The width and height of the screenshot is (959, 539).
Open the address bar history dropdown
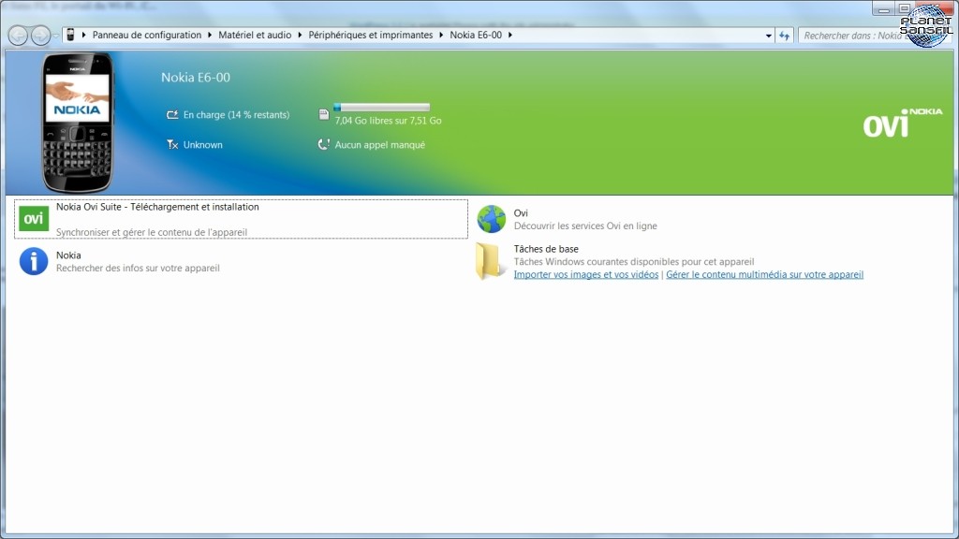point(769,36)
